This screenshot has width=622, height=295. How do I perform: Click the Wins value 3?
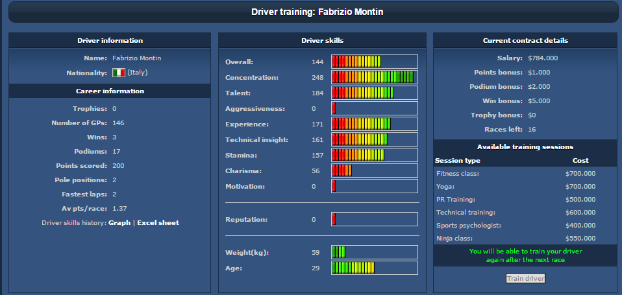(114, 137)
